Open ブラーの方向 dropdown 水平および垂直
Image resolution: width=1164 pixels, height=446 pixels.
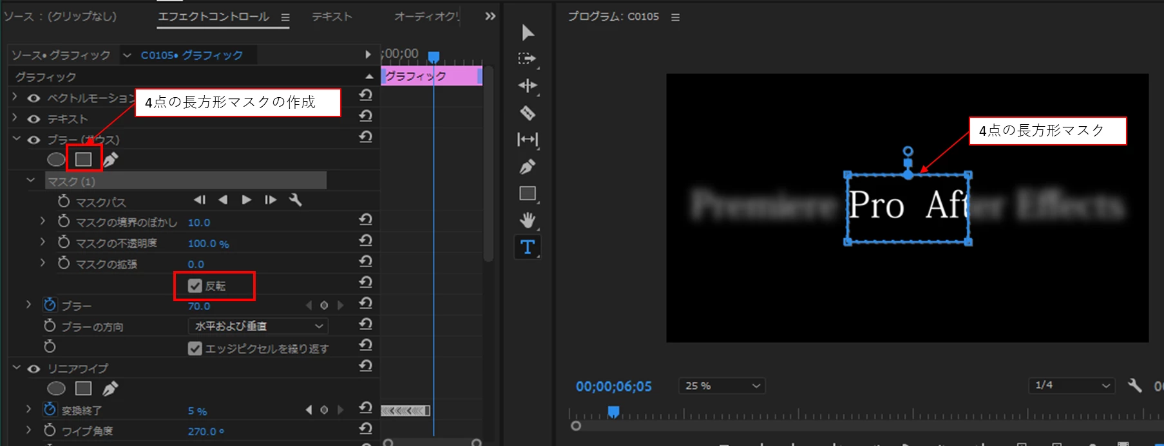point(258,326)
